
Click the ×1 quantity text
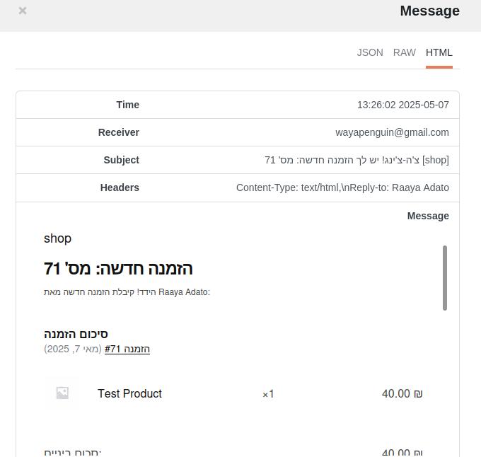pyautogui.click(x=268, y=394)
